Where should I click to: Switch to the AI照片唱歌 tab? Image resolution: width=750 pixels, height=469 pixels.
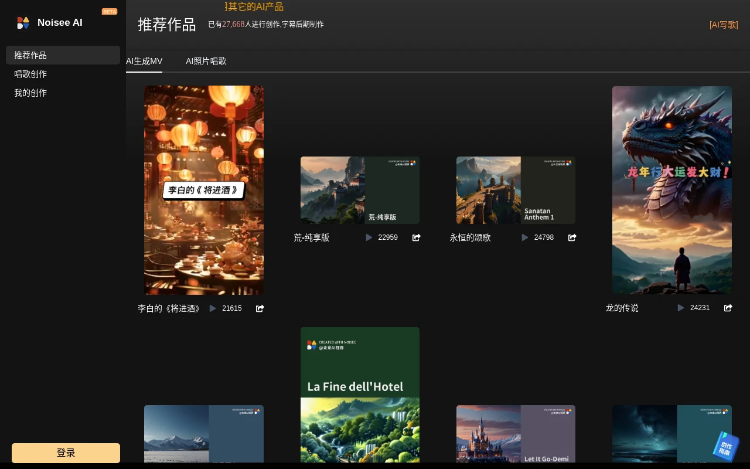click(x=206, y=61)
